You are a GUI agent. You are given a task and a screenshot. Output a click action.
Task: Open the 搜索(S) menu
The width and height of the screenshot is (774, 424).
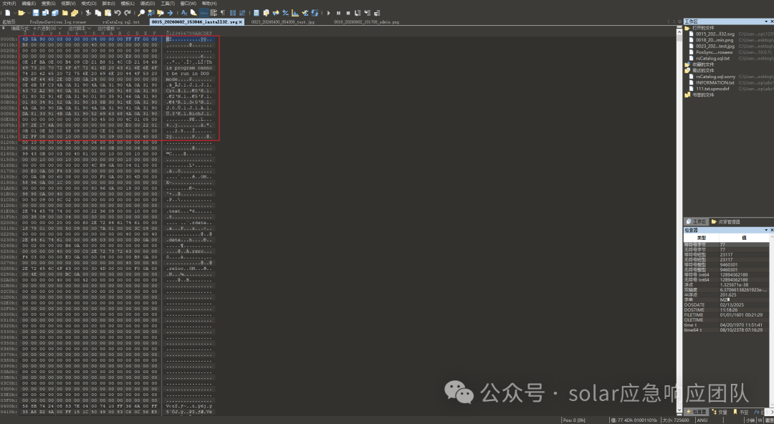(x=49, y=4)
